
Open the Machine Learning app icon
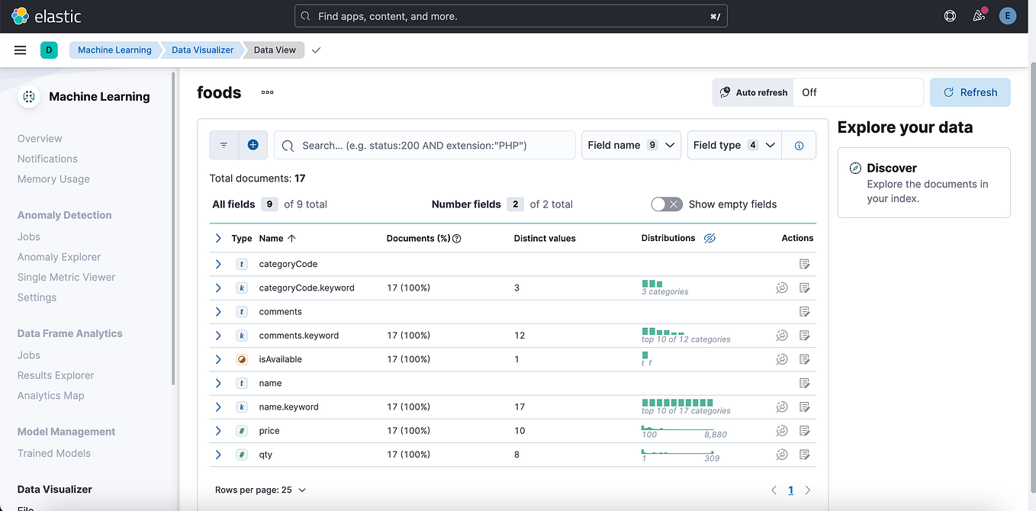point(29,96)
